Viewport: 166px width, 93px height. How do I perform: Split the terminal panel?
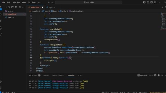pos(155,75)
